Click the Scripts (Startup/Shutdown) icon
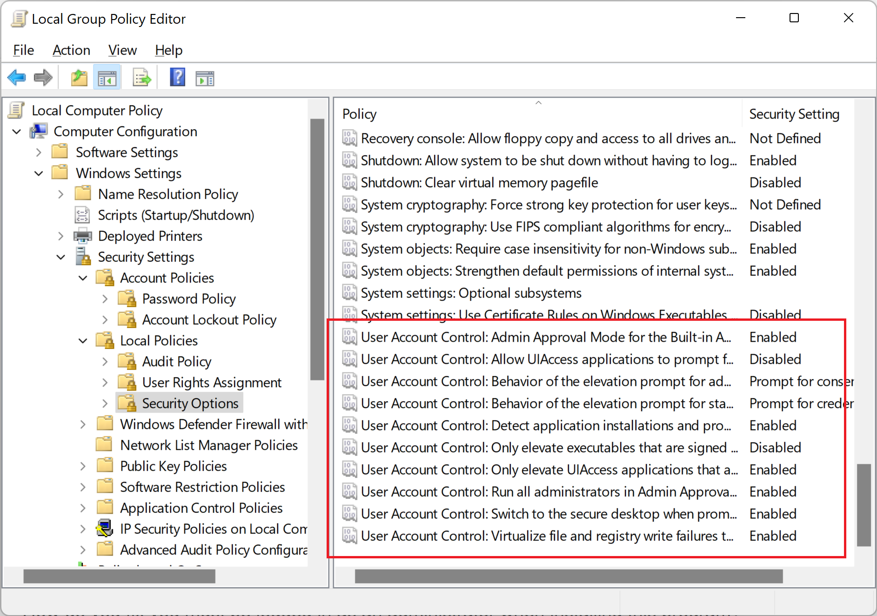 [82, 215]
